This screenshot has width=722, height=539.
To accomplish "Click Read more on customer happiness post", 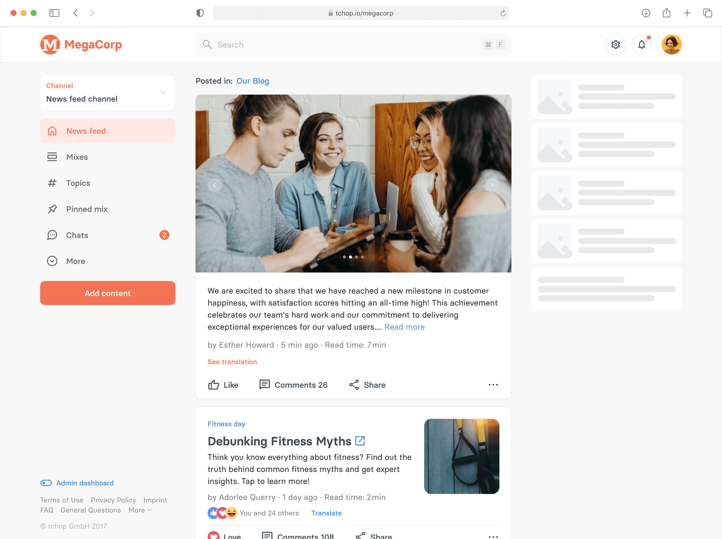I will click(x=404, y=327).
